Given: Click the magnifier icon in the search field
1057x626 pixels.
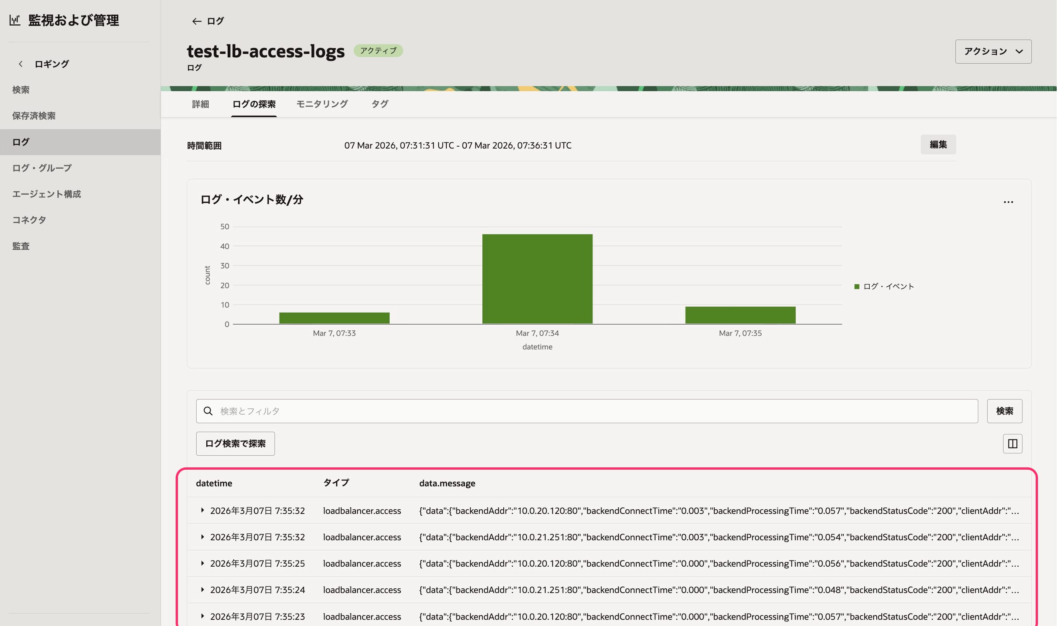Looking at the screenshot, I should pos(208,411).
